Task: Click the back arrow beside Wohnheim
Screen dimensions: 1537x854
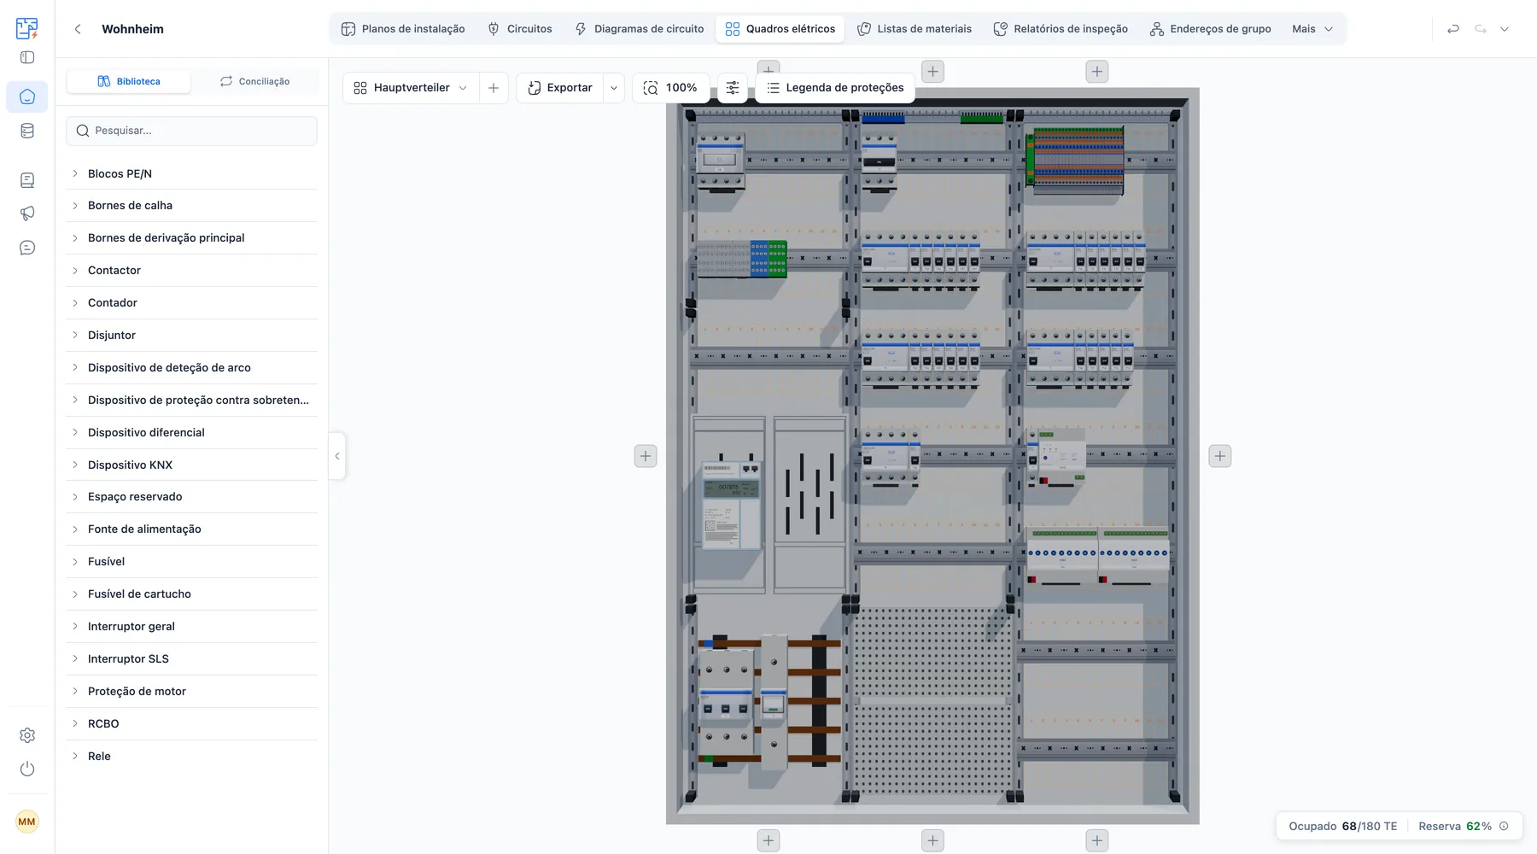Action: [x=78, y=29]
